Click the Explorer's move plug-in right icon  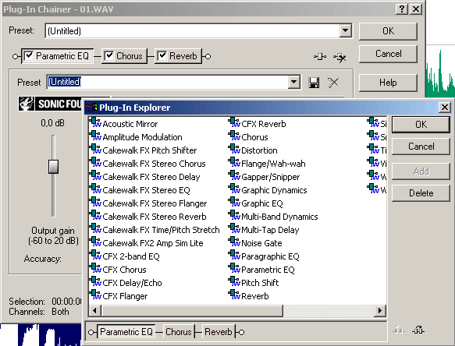[418, 330]
